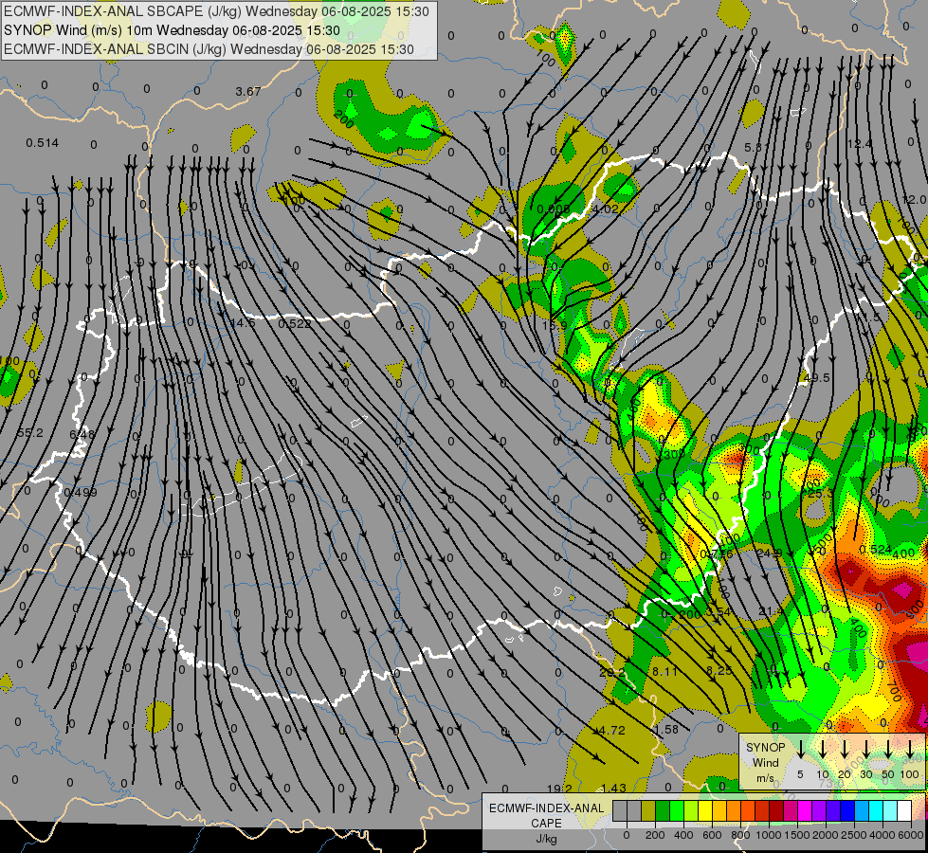Click the 6.48 value on the map

click(x=82, y=434)
